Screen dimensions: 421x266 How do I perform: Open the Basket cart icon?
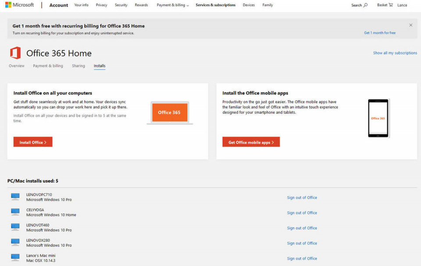click(x=391, y=5)
